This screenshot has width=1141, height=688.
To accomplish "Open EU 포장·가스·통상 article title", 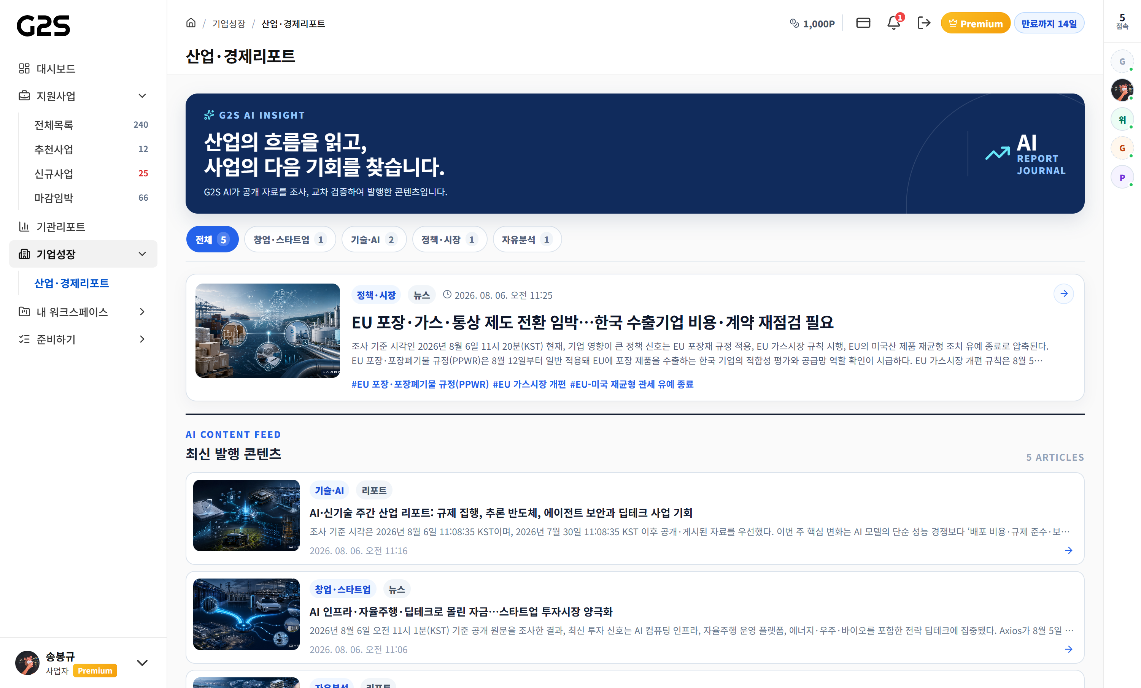I will pyautogui.click(x=592, y=322).
